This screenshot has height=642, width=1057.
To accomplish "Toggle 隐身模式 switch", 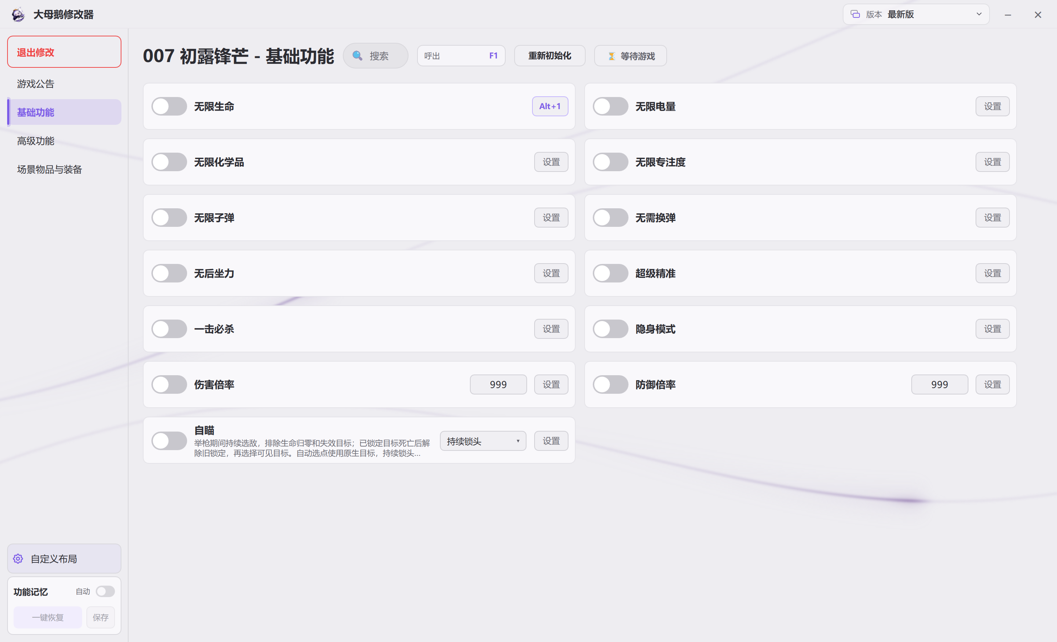I will click(610, 329).
